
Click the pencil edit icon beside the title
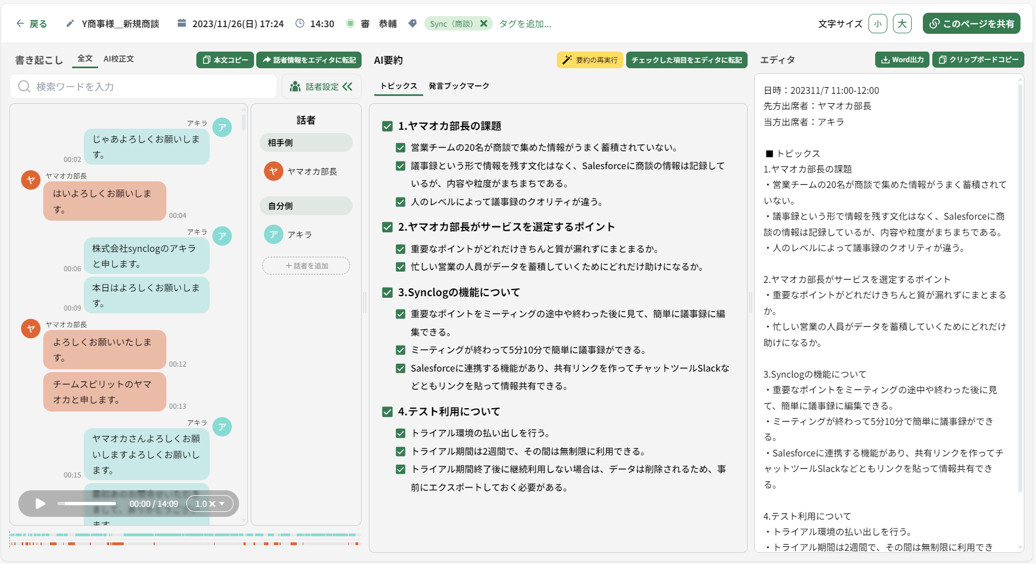(70, 23)
